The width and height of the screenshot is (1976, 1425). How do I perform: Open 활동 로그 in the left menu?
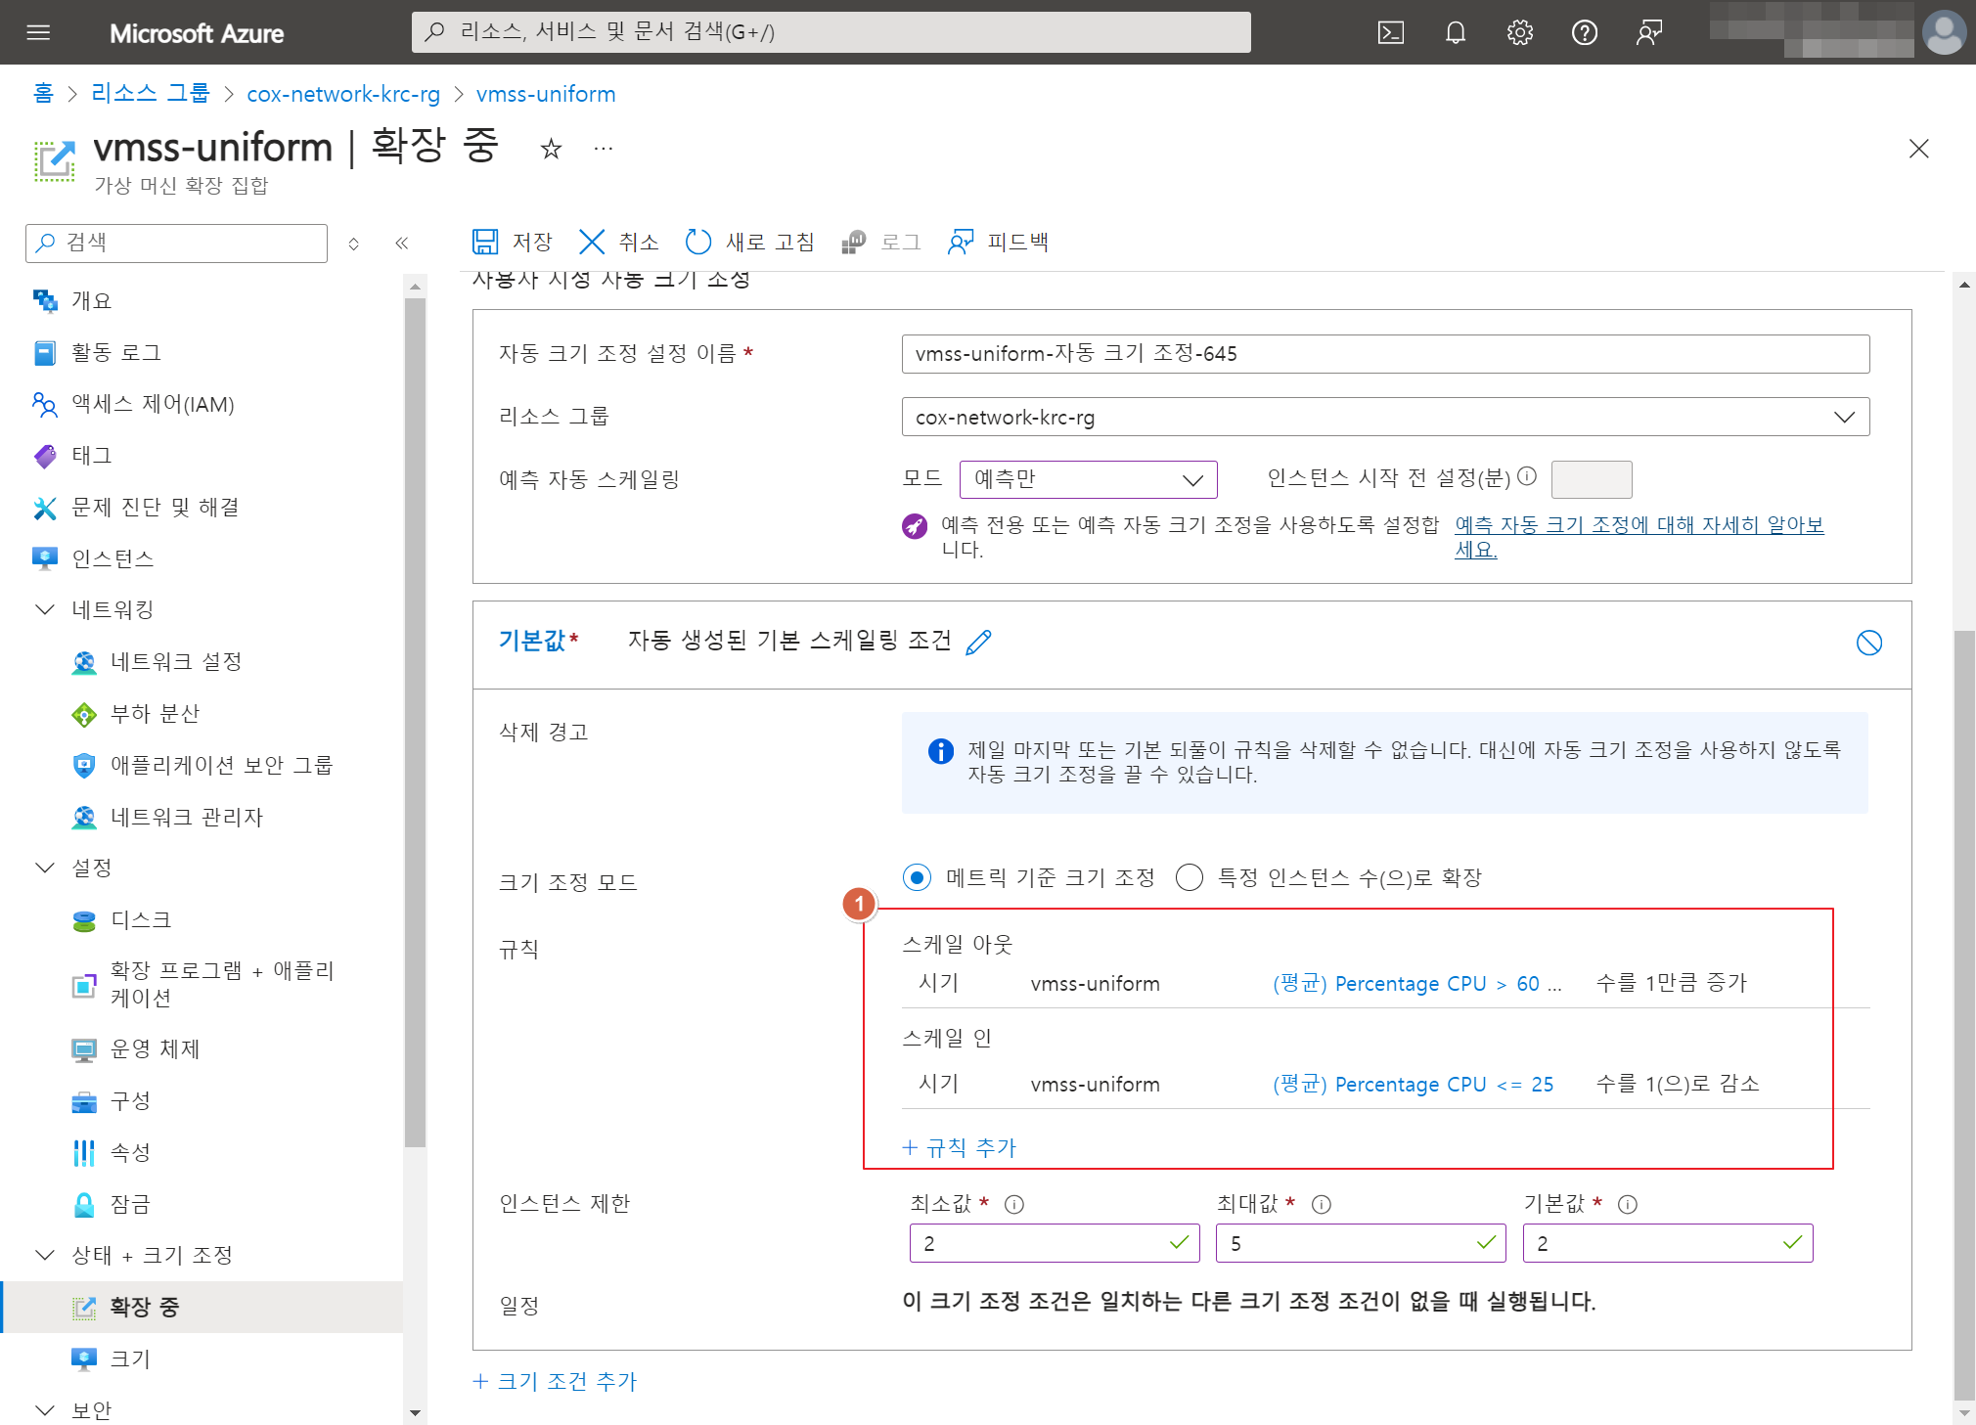click(x=115, y=352)
